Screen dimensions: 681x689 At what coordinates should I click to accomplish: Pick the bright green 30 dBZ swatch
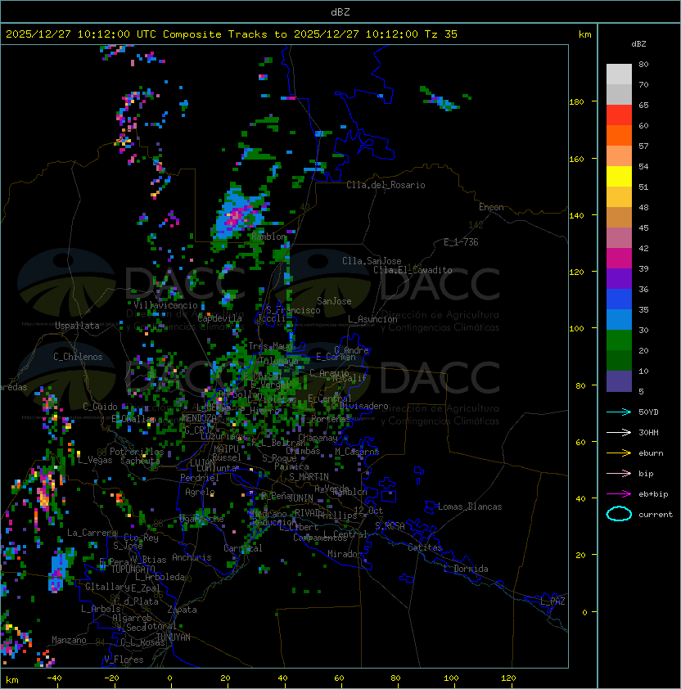pyautogui.click(x=619, y=340)
